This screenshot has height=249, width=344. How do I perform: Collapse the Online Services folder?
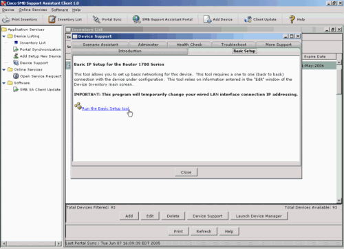pyautogui.click(x=4, y=69)
